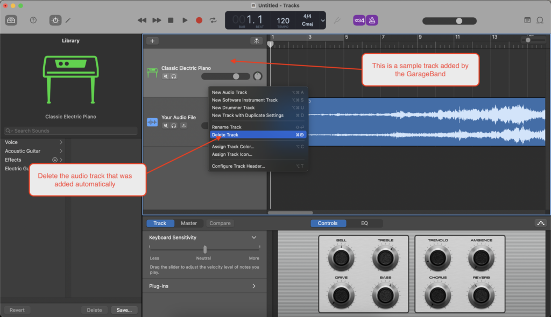The height and width of the screenshot is (317, 551).
Task: Open the Cmaj key signature menu
Action: pos(307,24)
